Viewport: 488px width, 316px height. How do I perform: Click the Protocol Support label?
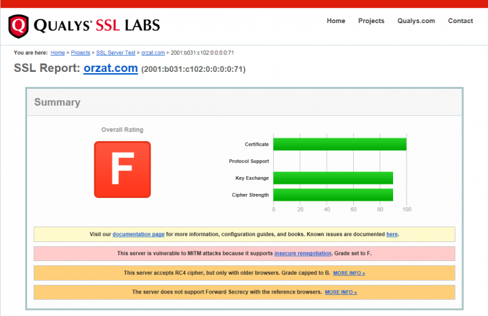[x=249, y=161]
